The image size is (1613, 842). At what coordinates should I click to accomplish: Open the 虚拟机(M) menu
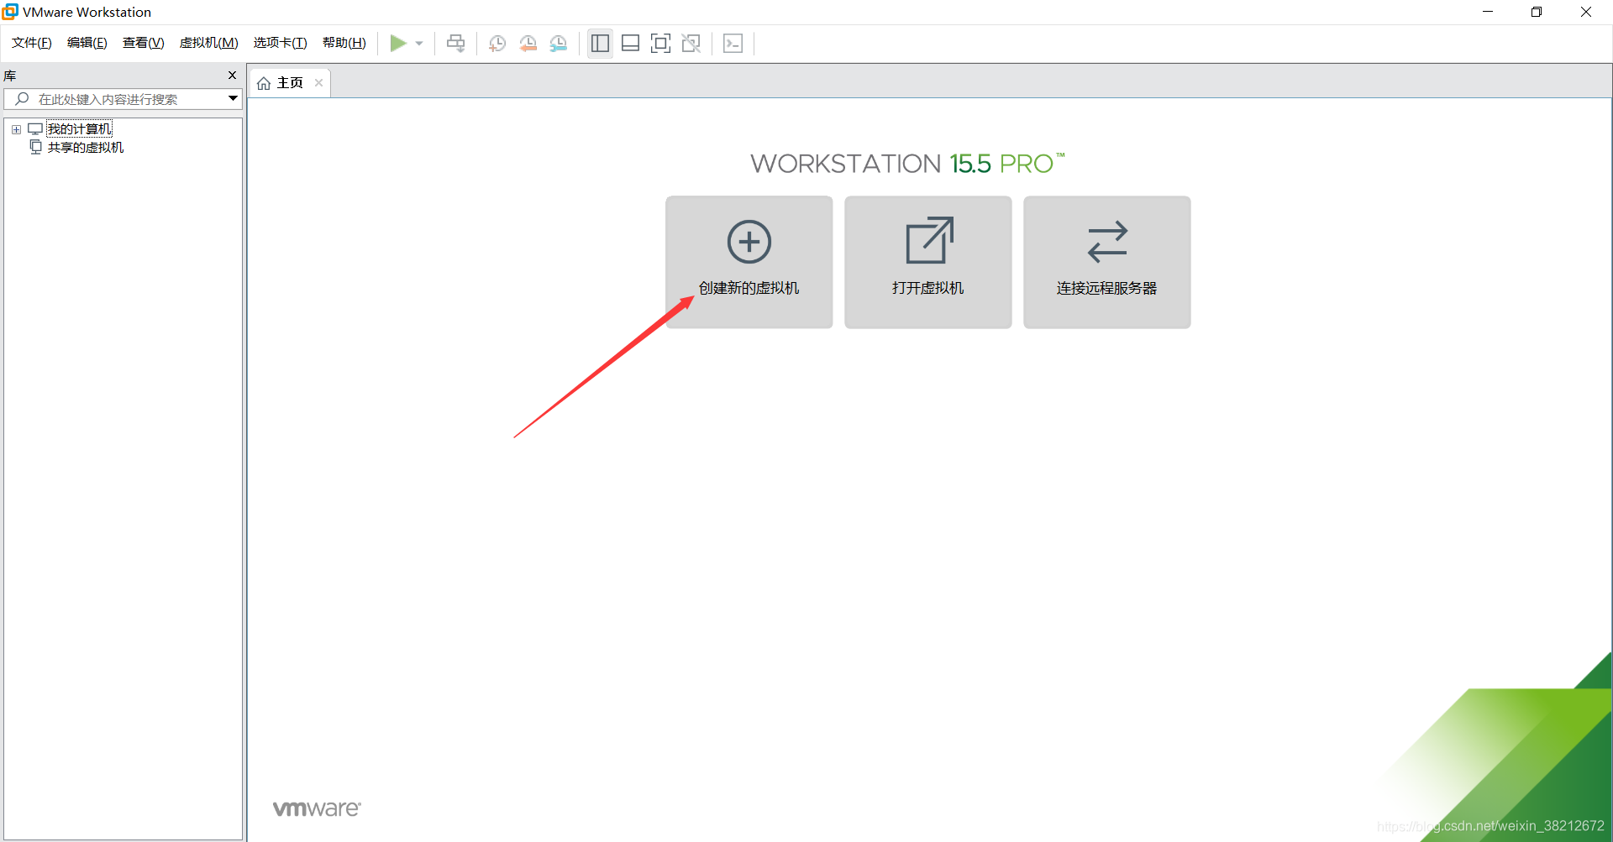209,43
